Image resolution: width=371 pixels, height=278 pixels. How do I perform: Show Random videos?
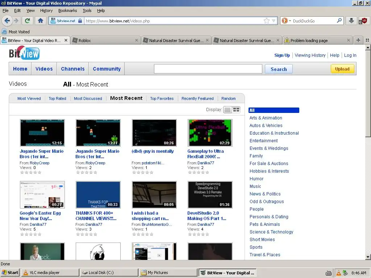(x=228, y=98)
